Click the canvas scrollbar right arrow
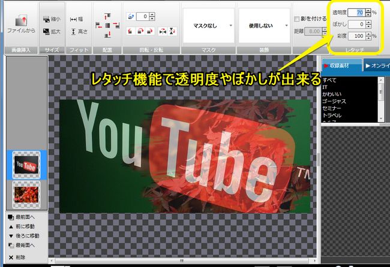390x267 pixels. click(314, 261)
